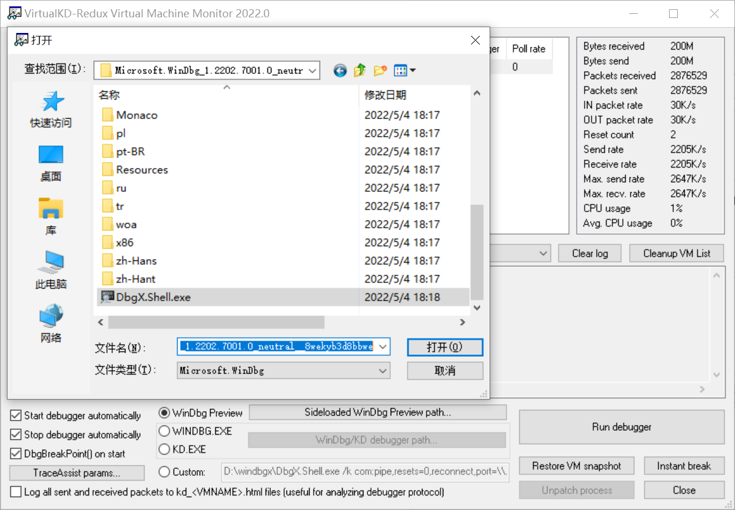Image resolution: width=735 pixels, height=510 pixels.
Task: Expand the Look in (查找范围) folder dropdown
Action: [x=313, y=71]
